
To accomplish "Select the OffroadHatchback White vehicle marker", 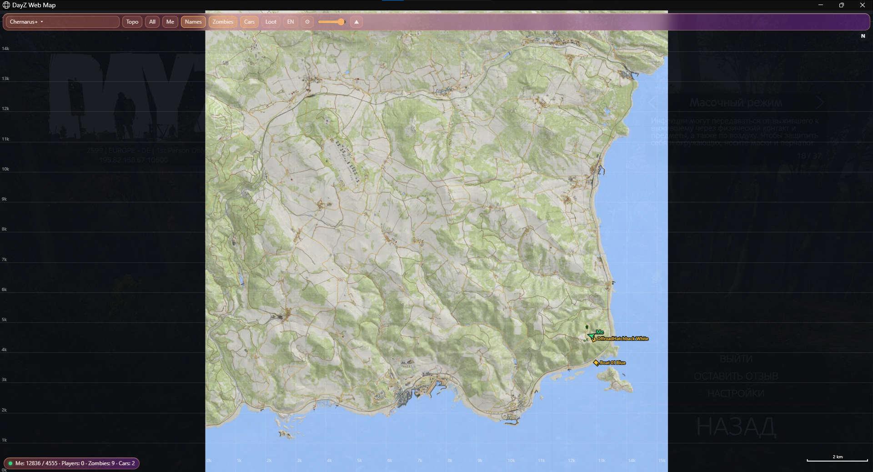I will [x=594, y=339].
